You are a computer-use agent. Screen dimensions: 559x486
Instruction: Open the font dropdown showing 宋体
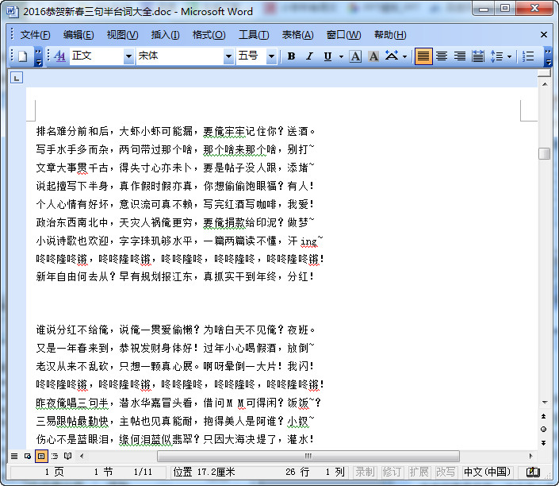coord(228,56)
